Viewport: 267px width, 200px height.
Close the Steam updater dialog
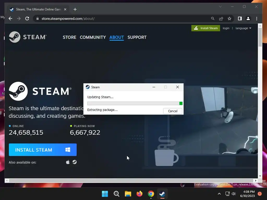pyautogui.click(x=177, y=87)
